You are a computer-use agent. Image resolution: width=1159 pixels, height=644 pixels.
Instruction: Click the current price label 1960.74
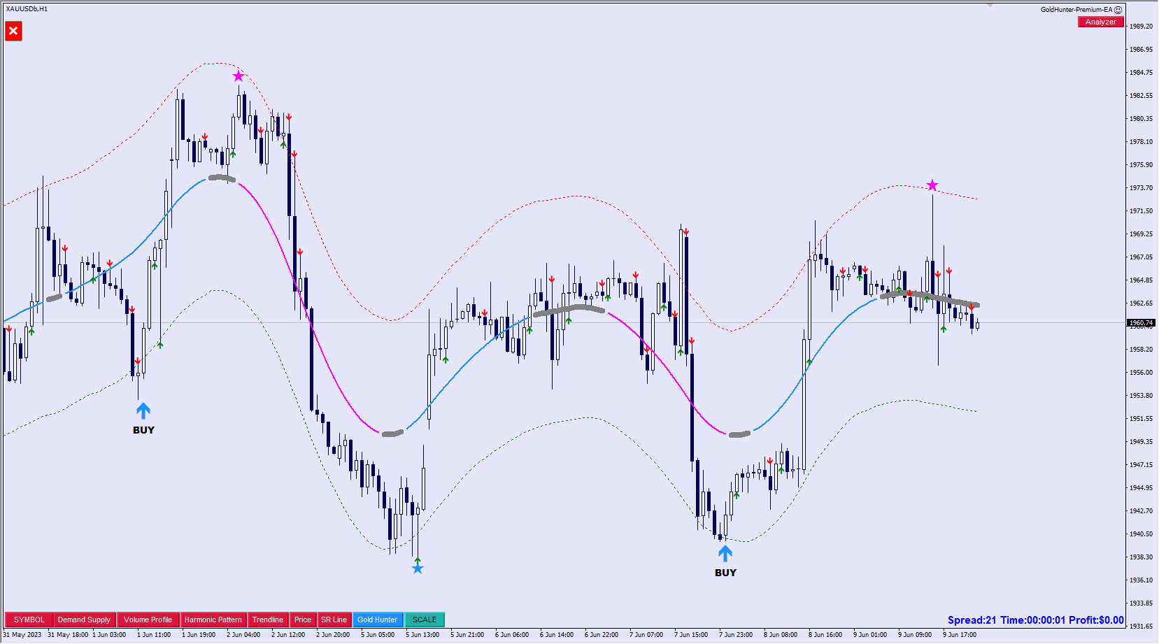1141,323
